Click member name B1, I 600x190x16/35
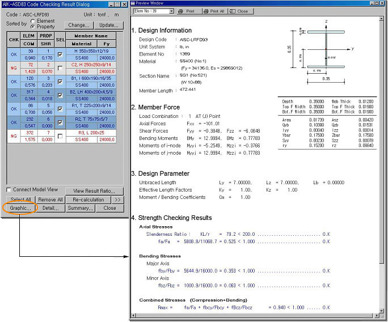The height and width of the screenshot is (322, 388). pyautogui.click(x=91, y=78)
